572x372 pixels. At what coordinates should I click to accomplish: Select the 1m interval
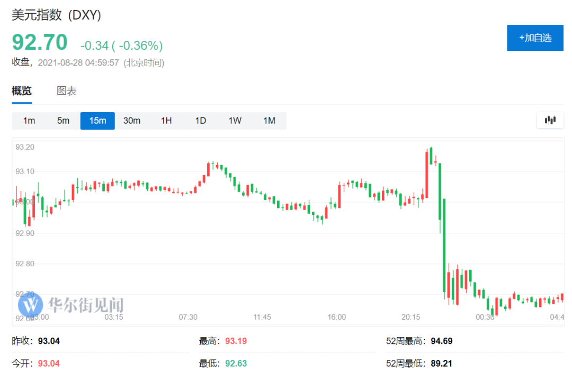click(x=29, y=121)
